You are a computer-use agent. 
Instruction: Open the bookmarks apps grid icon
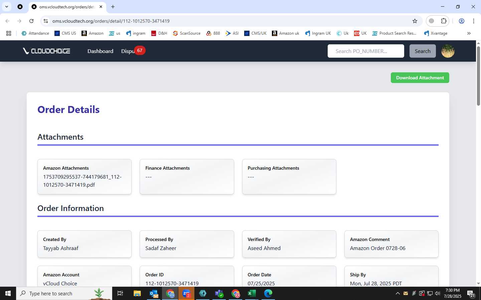(x=9, y=33)
